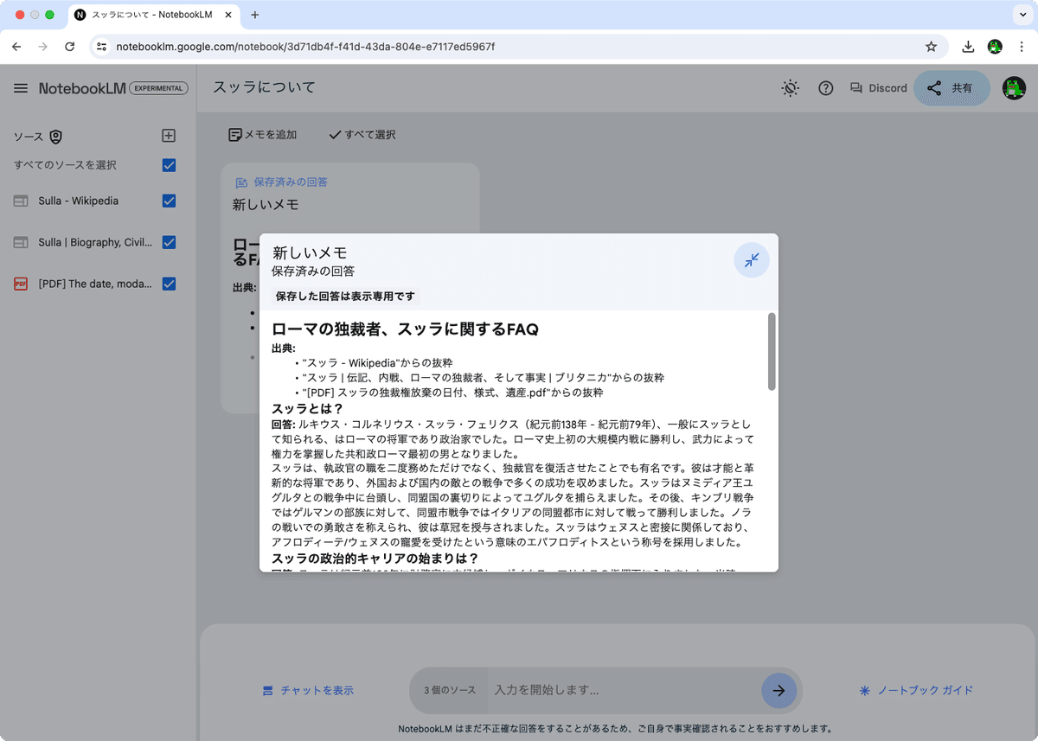
Task: Open the Chrome profile avatar in toolbar
Action: tap(995, 47)
